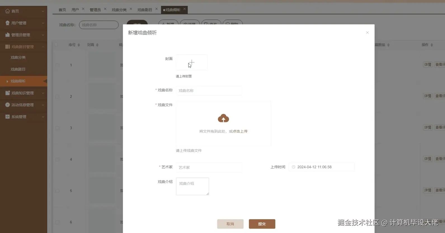The image size is (445, 233).
Task: Click the 取消 button
Action: click(x=230, y=224)
